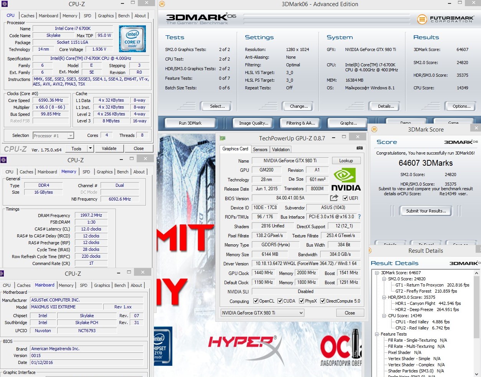The height and width of the screenshot is (377, 481).
Task: Open Bench tab in top CPU-Z window
Action: point(124,16)
